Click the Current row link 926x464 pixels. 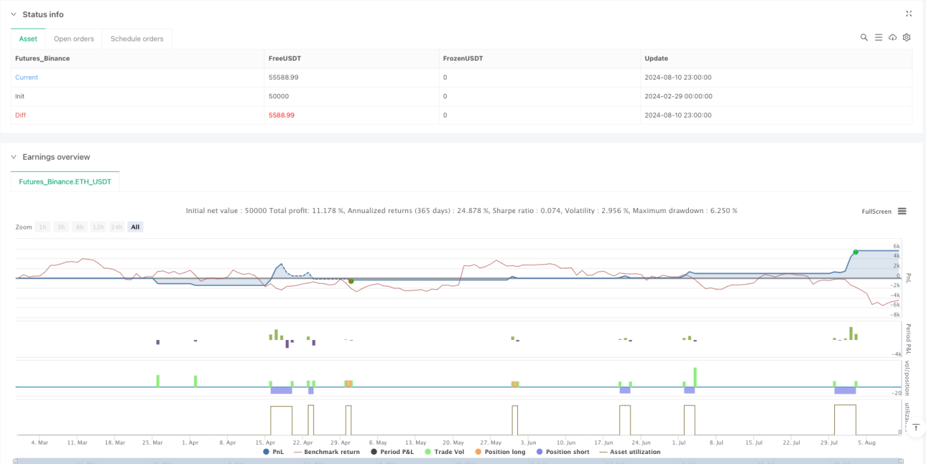(x=26, y=77)
